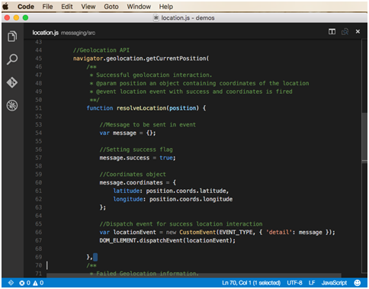Close the location.js editor
This screenshot has width=369, height=289.
point(358,31)
